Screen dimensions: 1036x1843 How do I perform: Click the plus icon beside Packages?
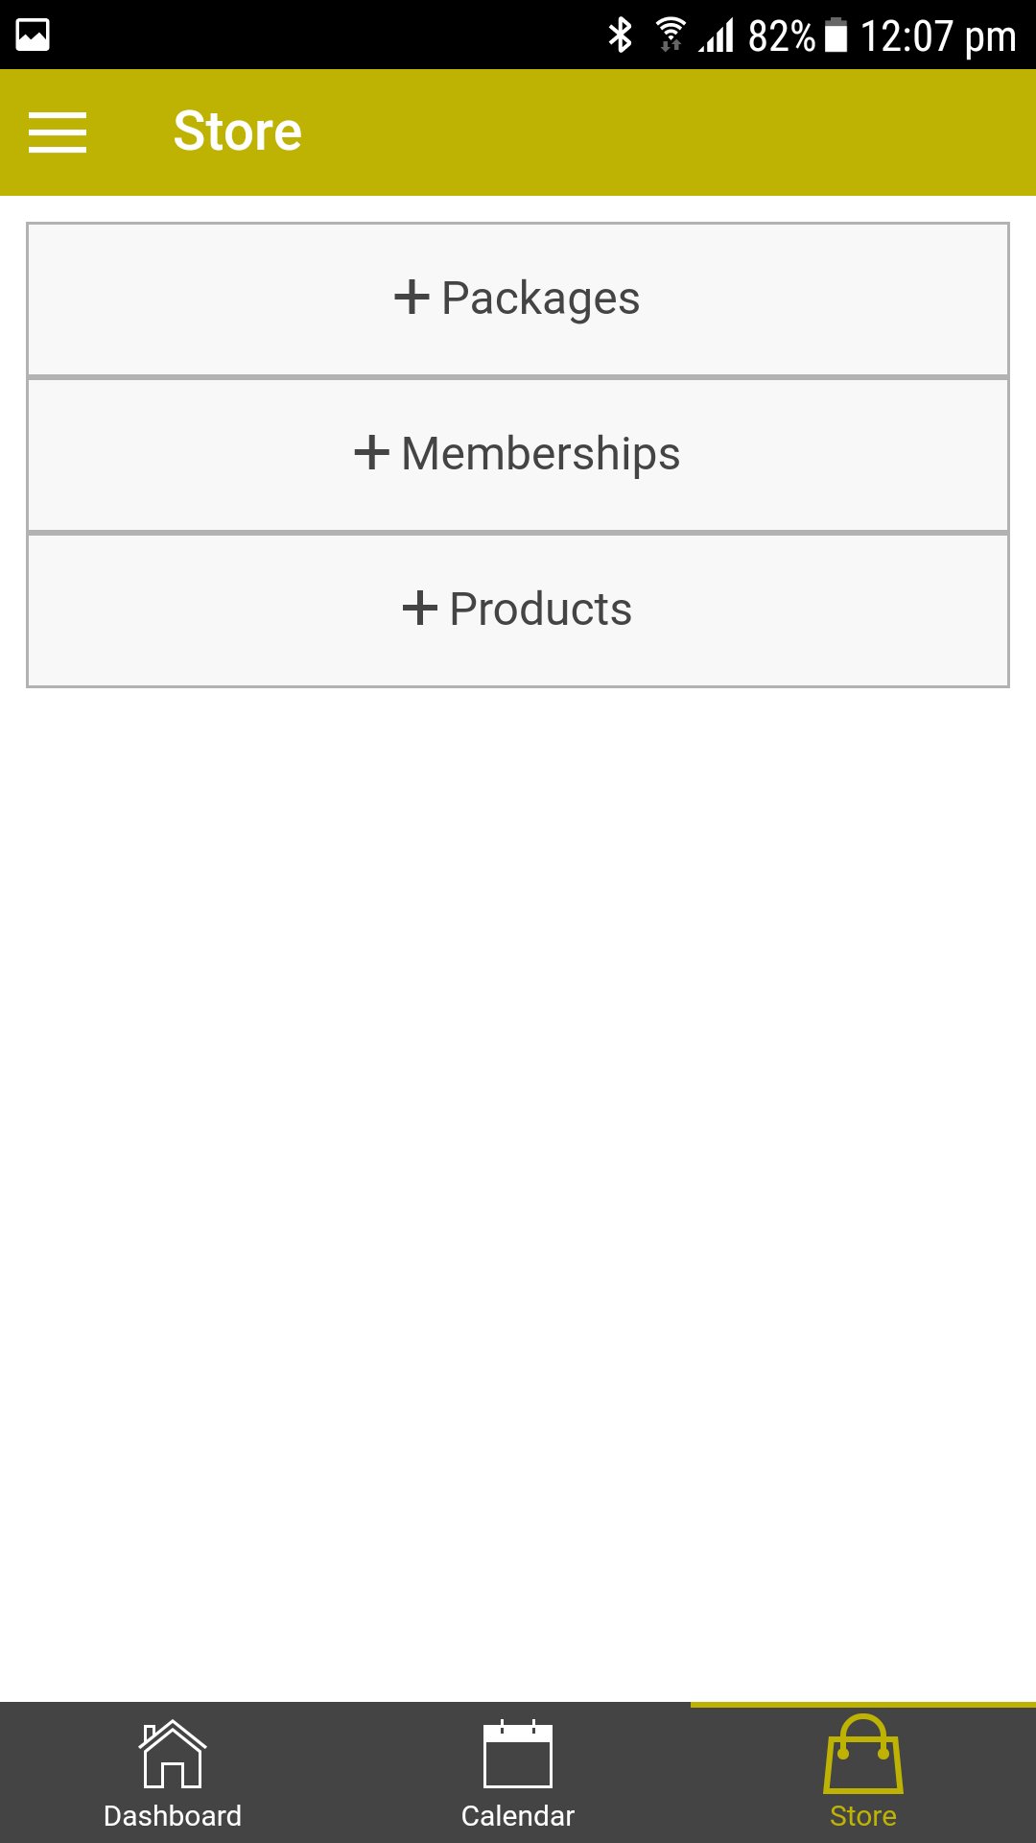click(x=412, y=298)
